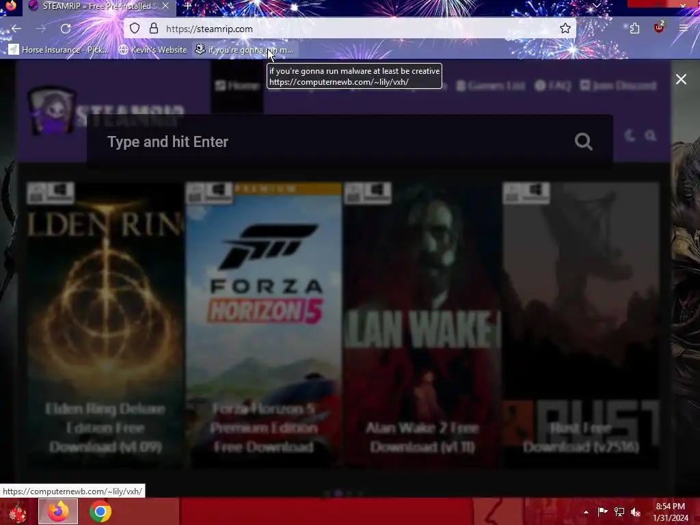Open the Extensions puzzle icon

[635, 29]
